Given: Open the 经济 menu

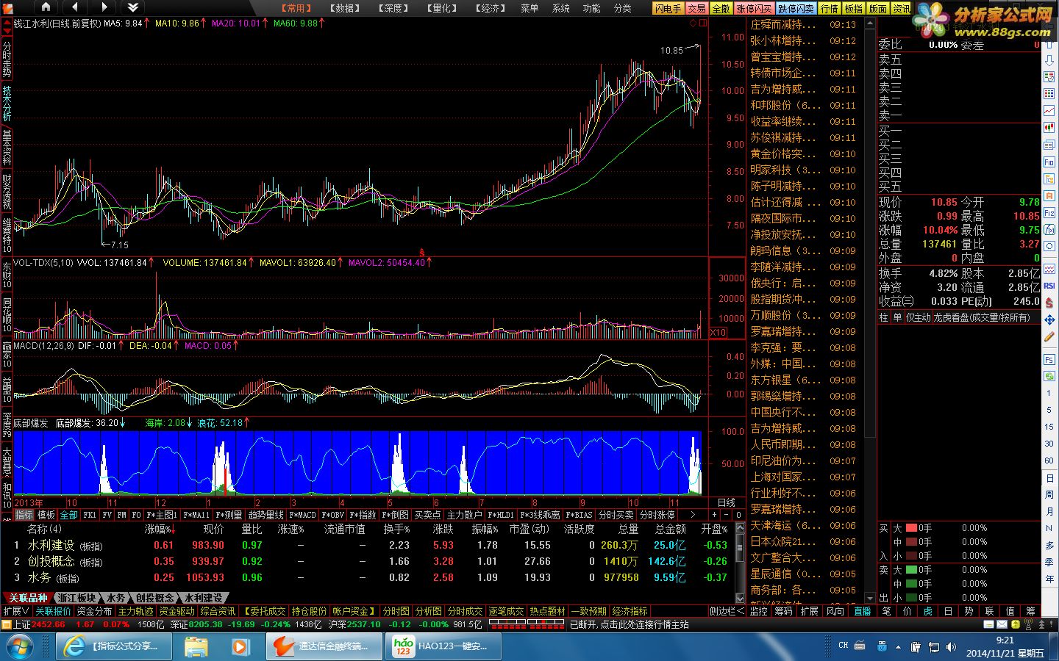Looking at the screenshot, I should click(x=490, y=8).
